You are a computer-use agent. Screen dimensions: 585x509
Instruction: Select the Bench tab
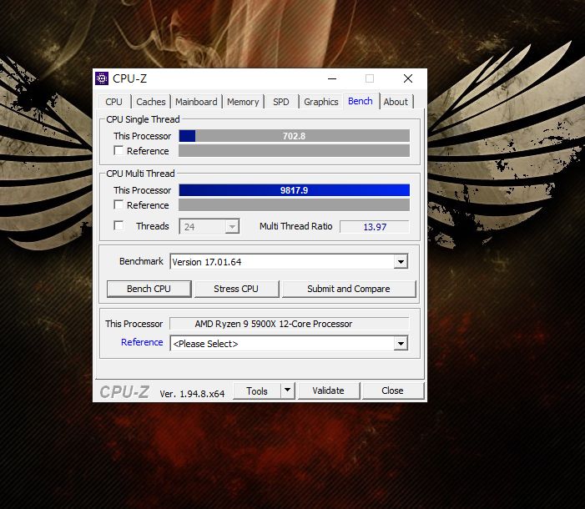tap(361, 101)
